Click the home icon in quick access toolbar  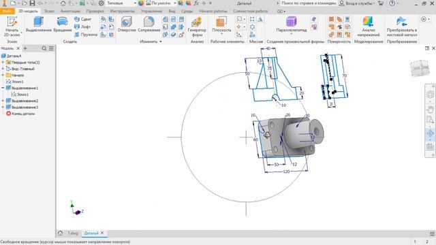(63, 3)
